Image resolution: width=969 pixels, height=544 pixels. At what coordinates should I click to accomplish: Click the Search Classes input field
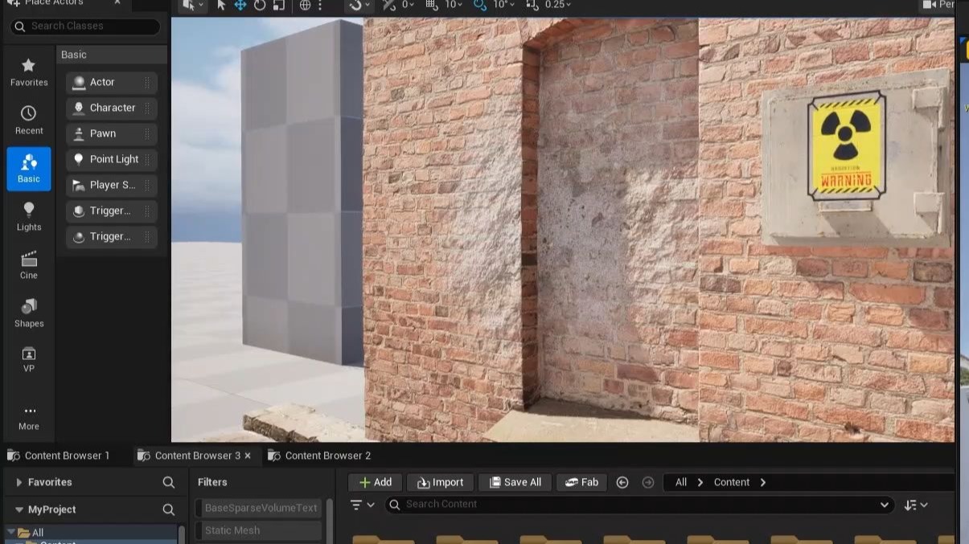point(92,27)
